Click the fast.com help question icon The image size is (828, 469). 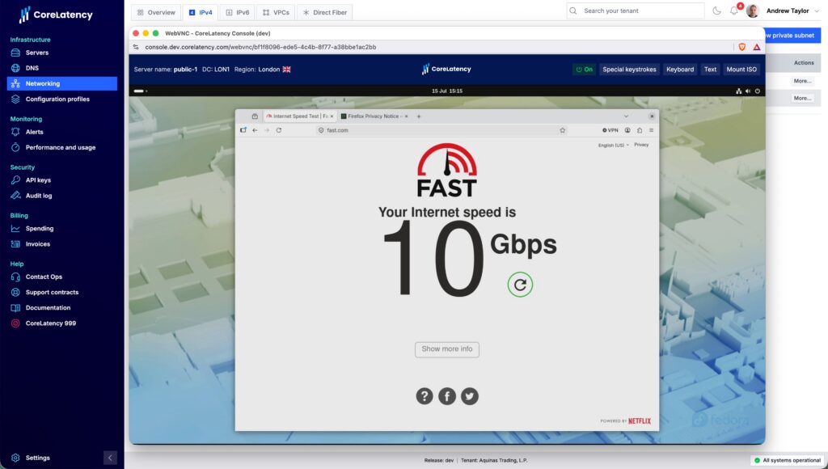[x=424, y=396]
